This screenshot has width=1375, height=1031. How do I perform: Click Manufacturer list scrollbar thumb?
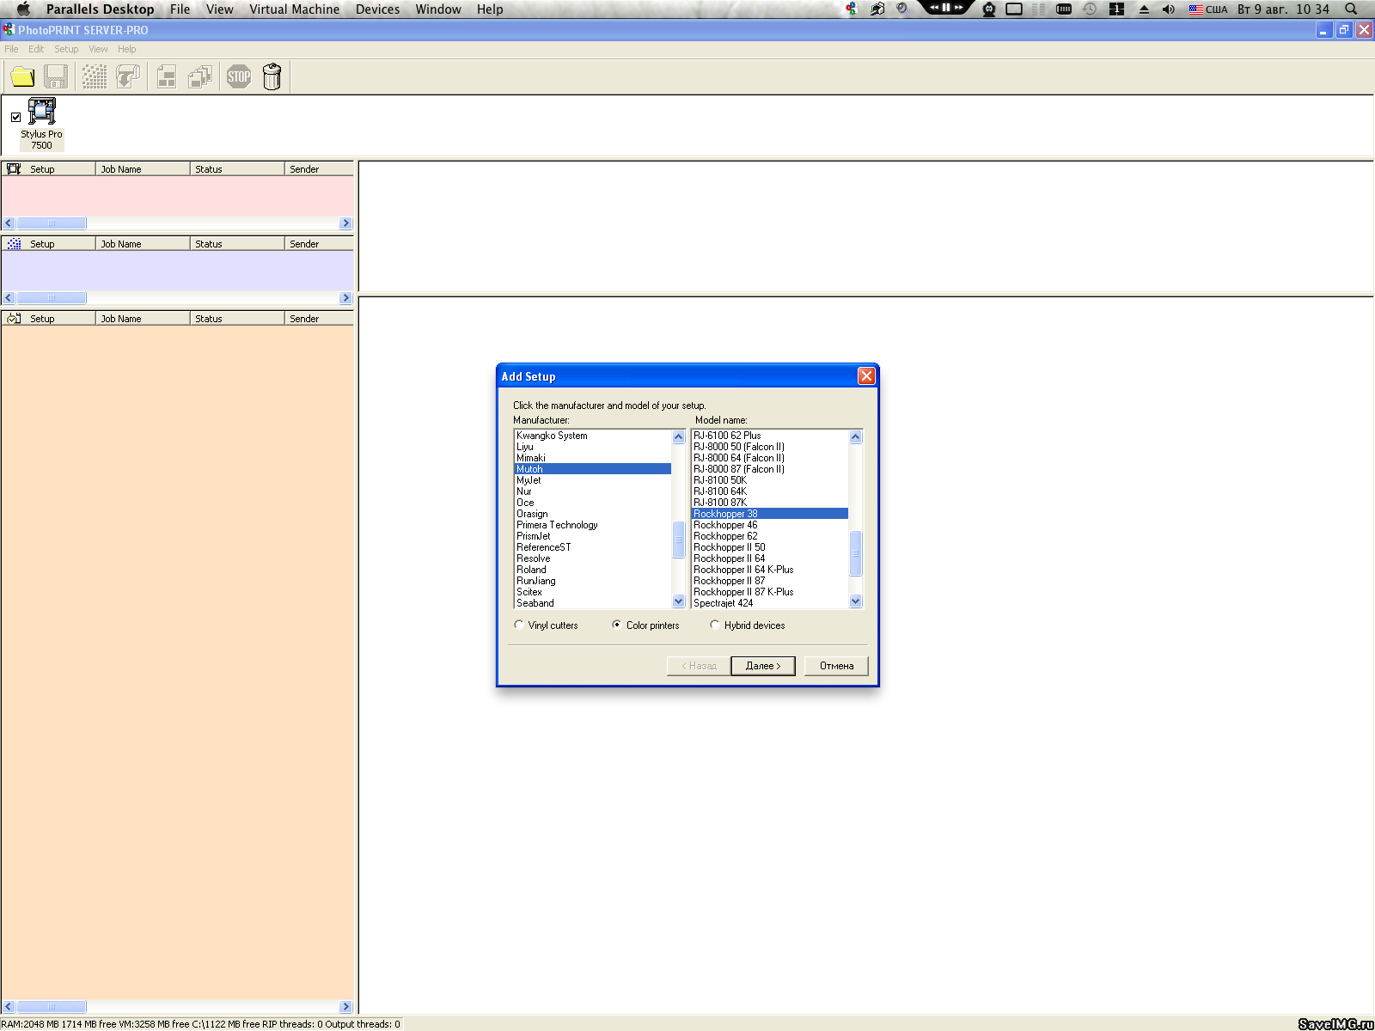[678, 540]
